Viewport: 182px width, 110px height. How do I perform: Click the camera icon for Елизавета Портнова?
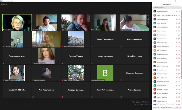[179, 82]
